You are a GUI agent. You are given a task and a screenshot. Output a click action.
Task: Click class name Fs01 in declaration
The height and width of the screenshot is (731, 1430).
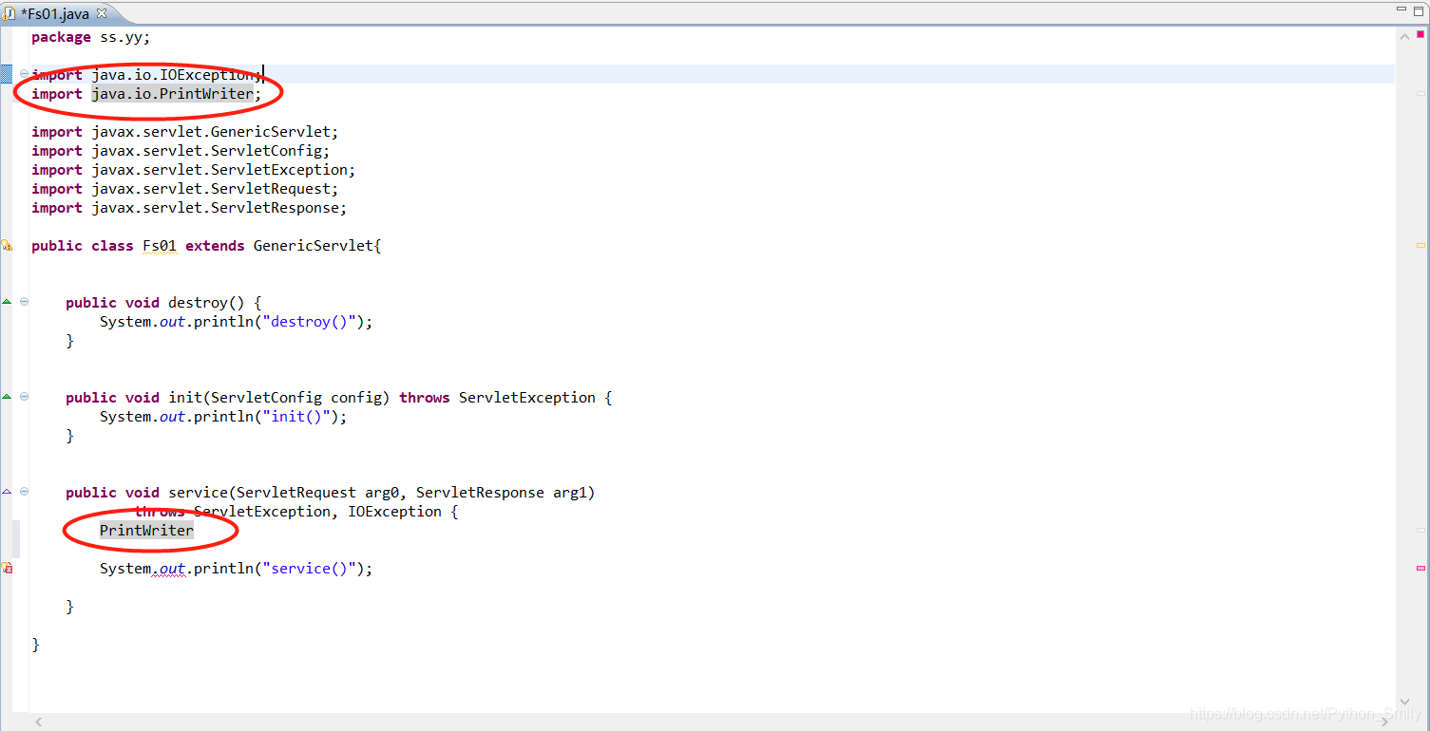[160, 246]
